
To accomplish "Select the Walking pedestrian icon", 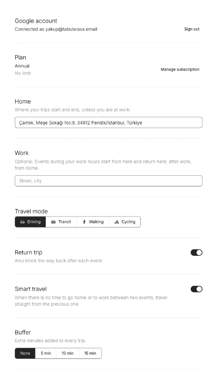I will point(84,222).
